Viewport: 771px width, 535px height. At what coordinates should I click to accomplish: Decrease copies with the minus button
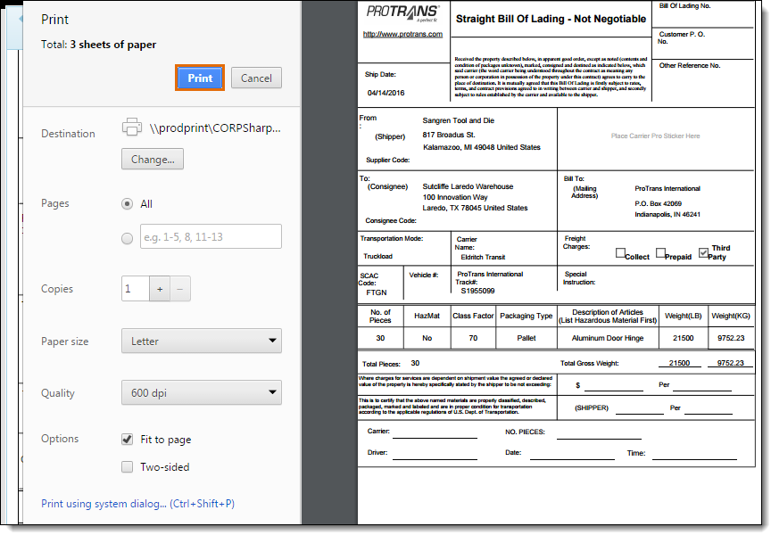tap(180, 289)
